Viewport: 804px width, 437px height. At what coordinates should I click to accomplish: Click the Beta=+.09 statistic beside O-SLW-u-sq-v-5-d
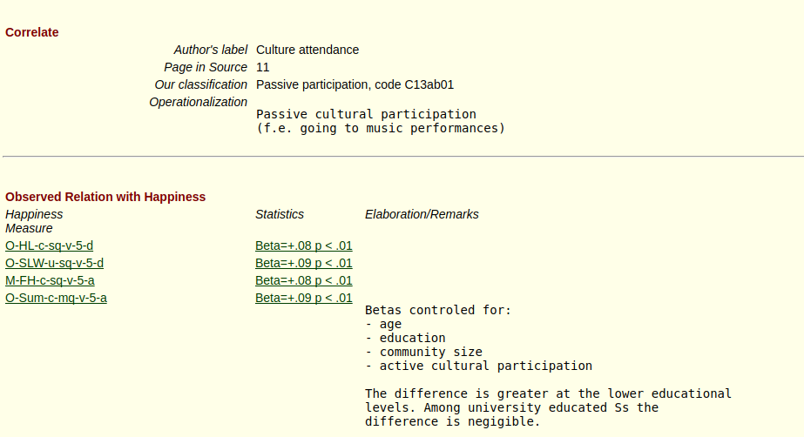point(303,263)
